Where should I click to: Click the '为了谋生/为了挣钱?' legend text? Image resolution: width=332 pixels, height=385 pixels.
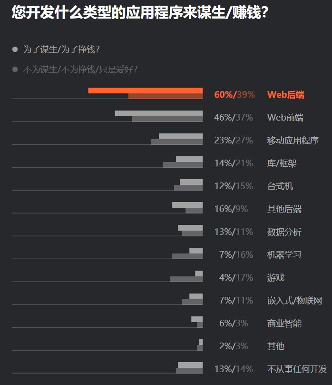[x=61, y=49]
